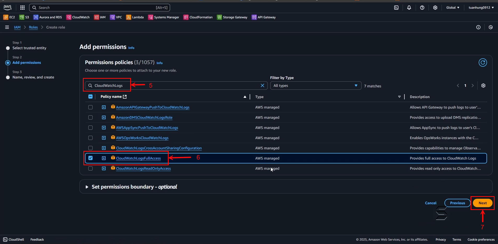Open CloudWatchLogsFullAccess policy link
498x244 pixels.
(138, 158)
